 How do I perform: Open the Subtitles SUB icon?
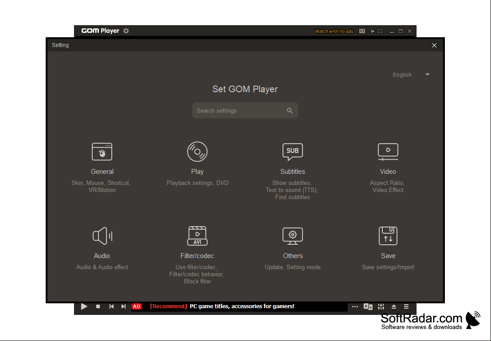(292, 152)
